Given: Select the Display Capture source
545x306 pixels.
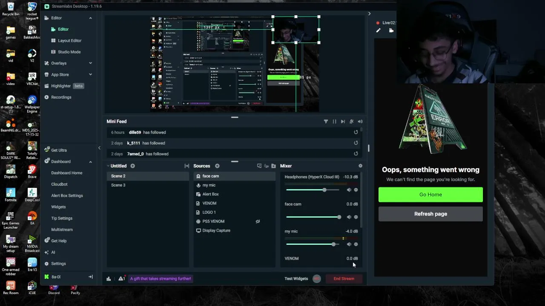Looking at the screenshot, I should (x=235, y=230).
